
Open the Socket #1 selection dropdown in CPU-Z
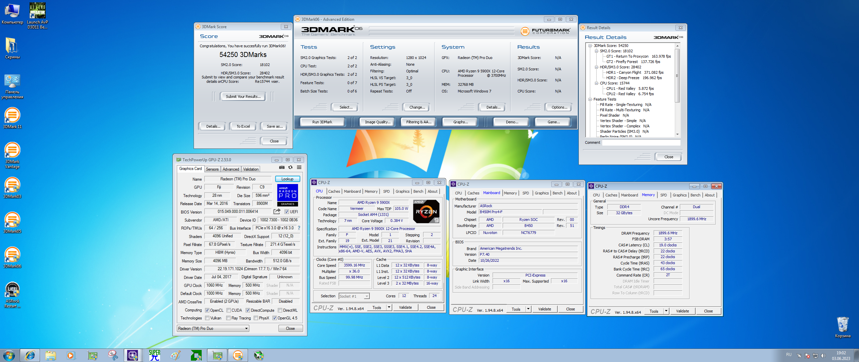point(354,296)
